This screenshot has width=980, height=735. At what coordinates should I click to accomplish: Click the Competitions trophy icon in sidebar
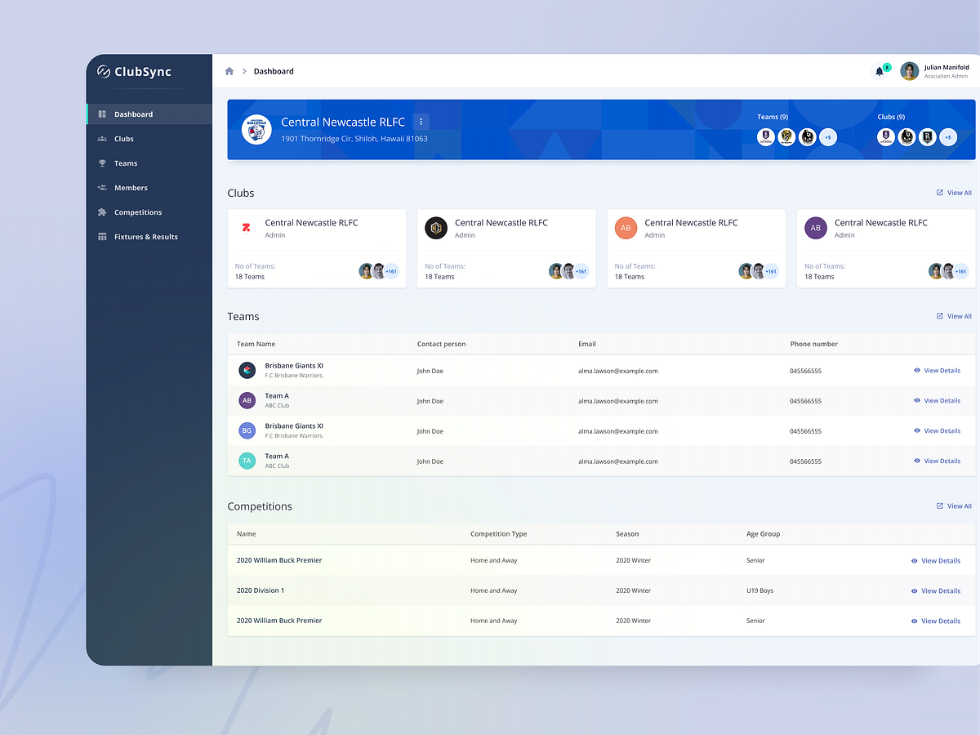click(101, 212)
